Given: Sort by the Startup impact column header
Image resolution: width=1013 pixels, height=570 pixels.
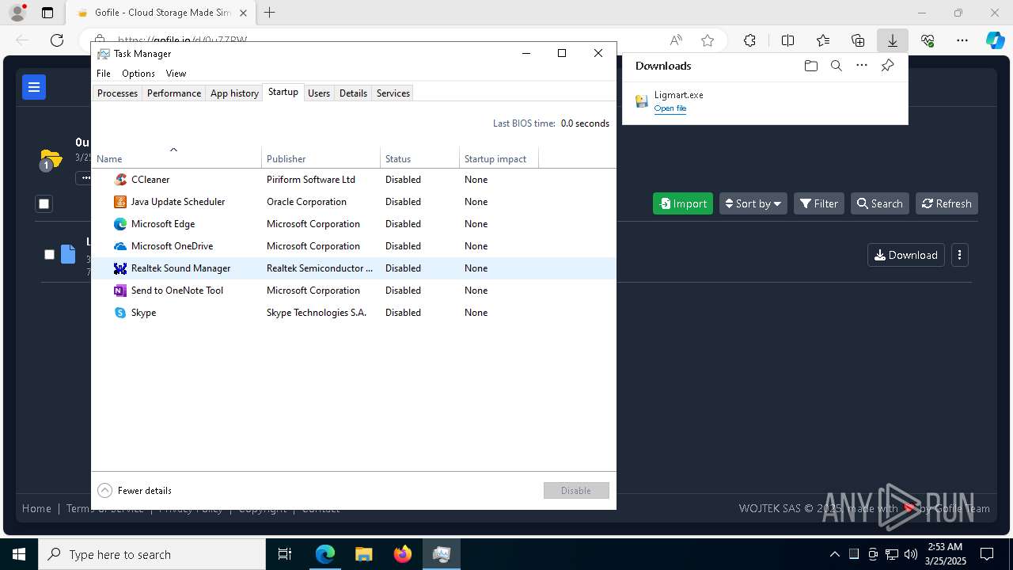Looking at the screenshot, I should coord(499,158).
